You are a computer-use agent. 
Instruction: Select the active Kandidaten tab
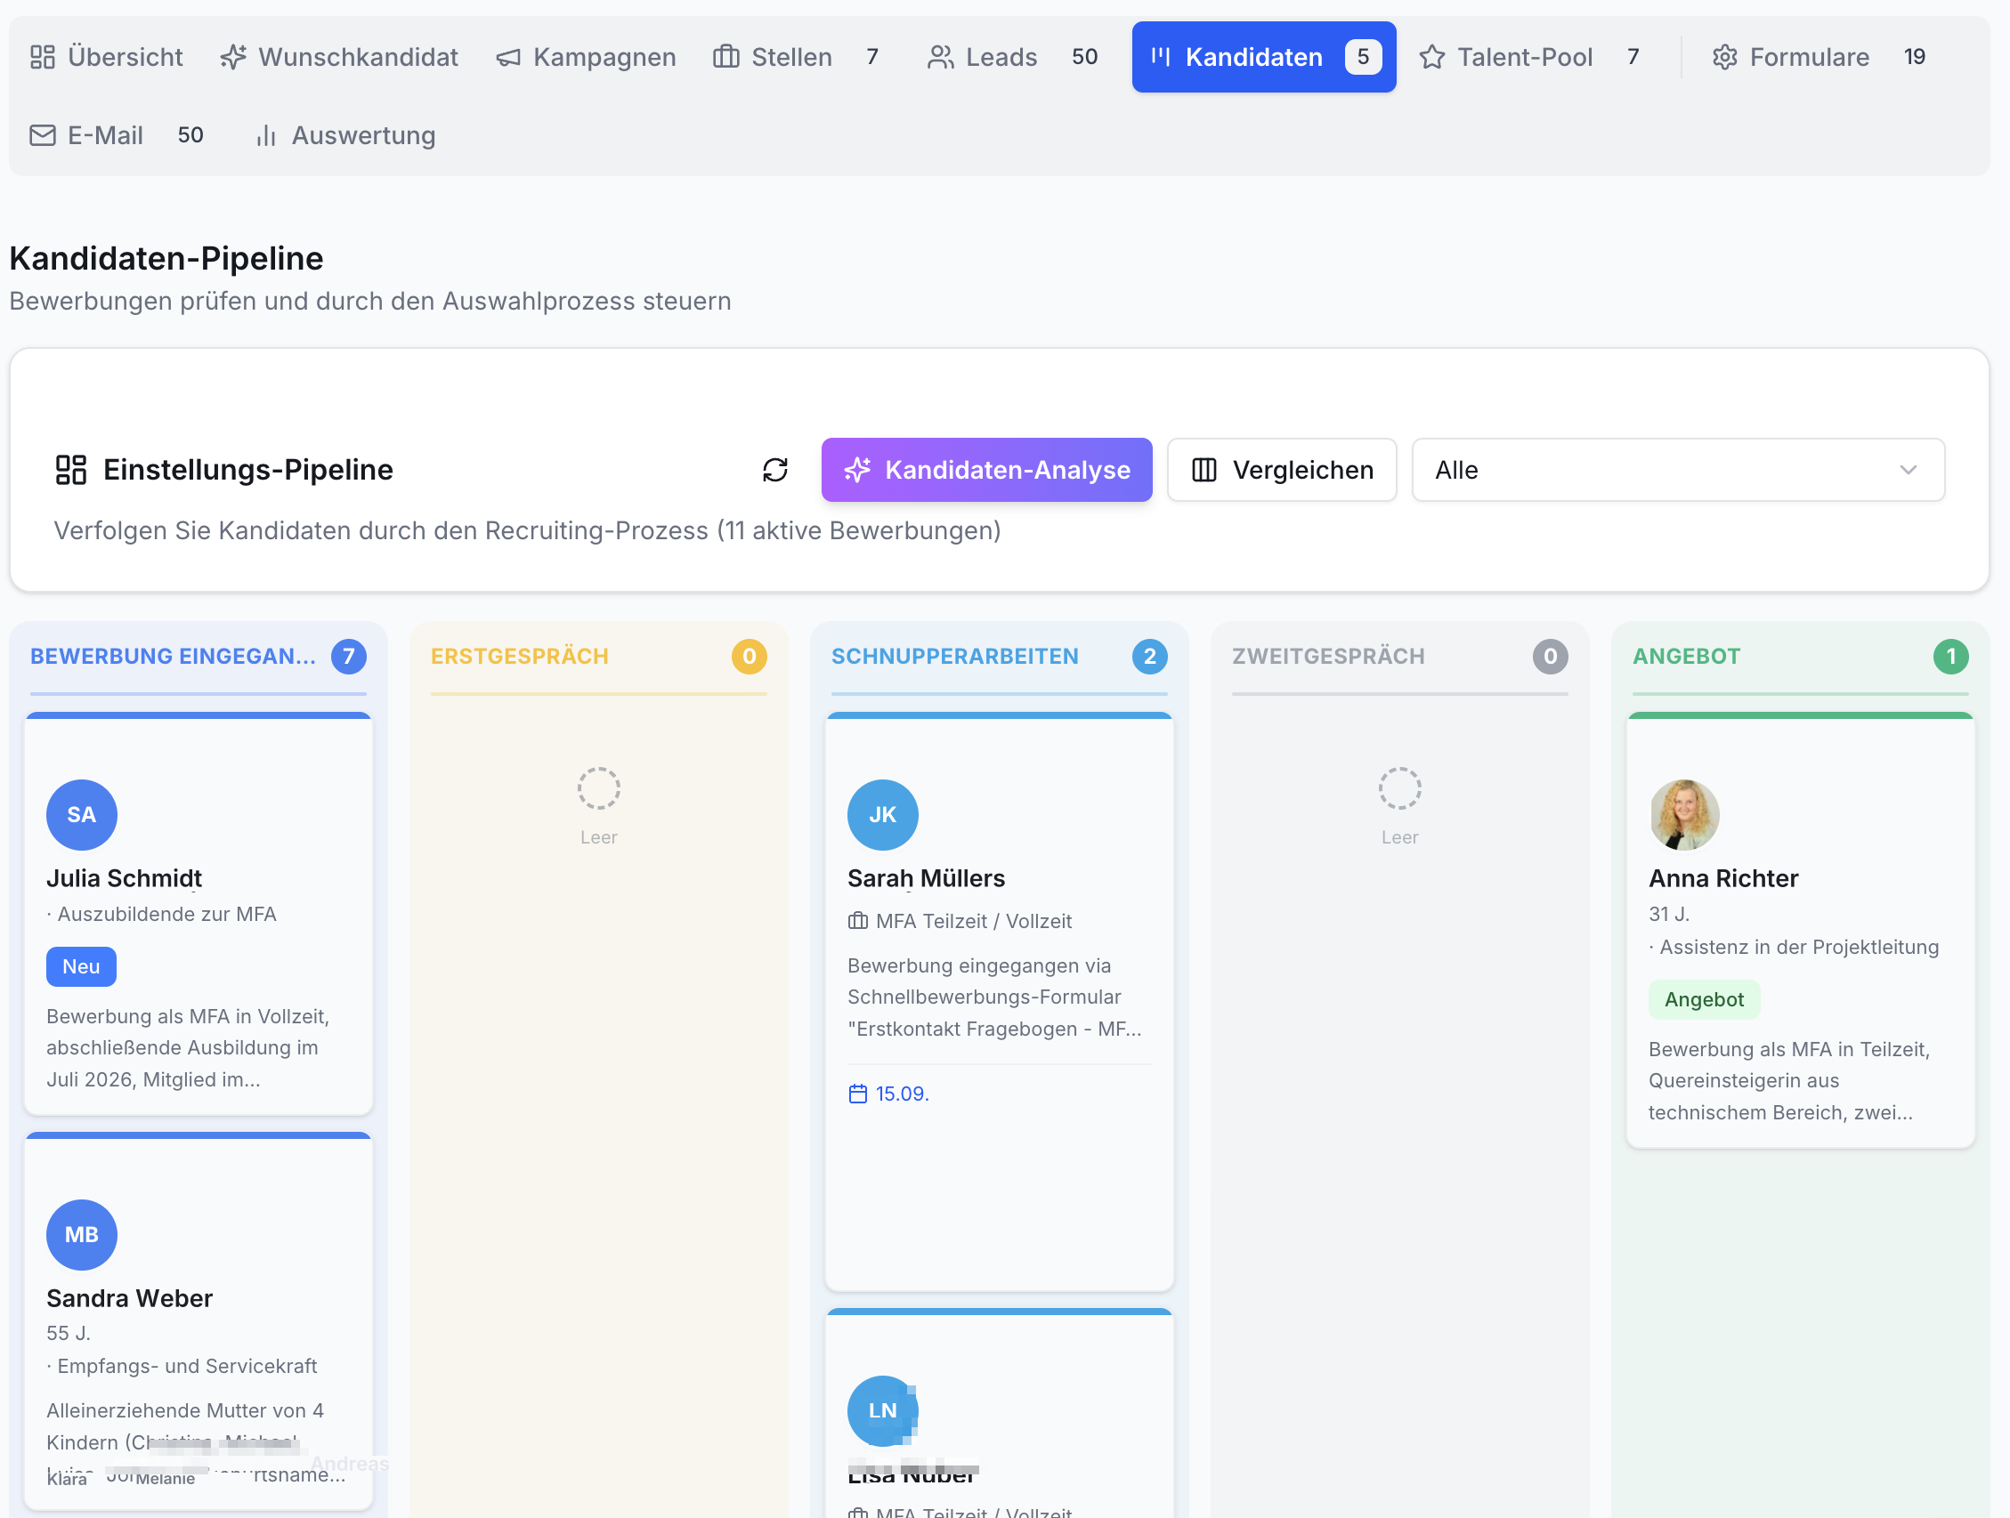pyautogui.click(x=1263, y=56)
